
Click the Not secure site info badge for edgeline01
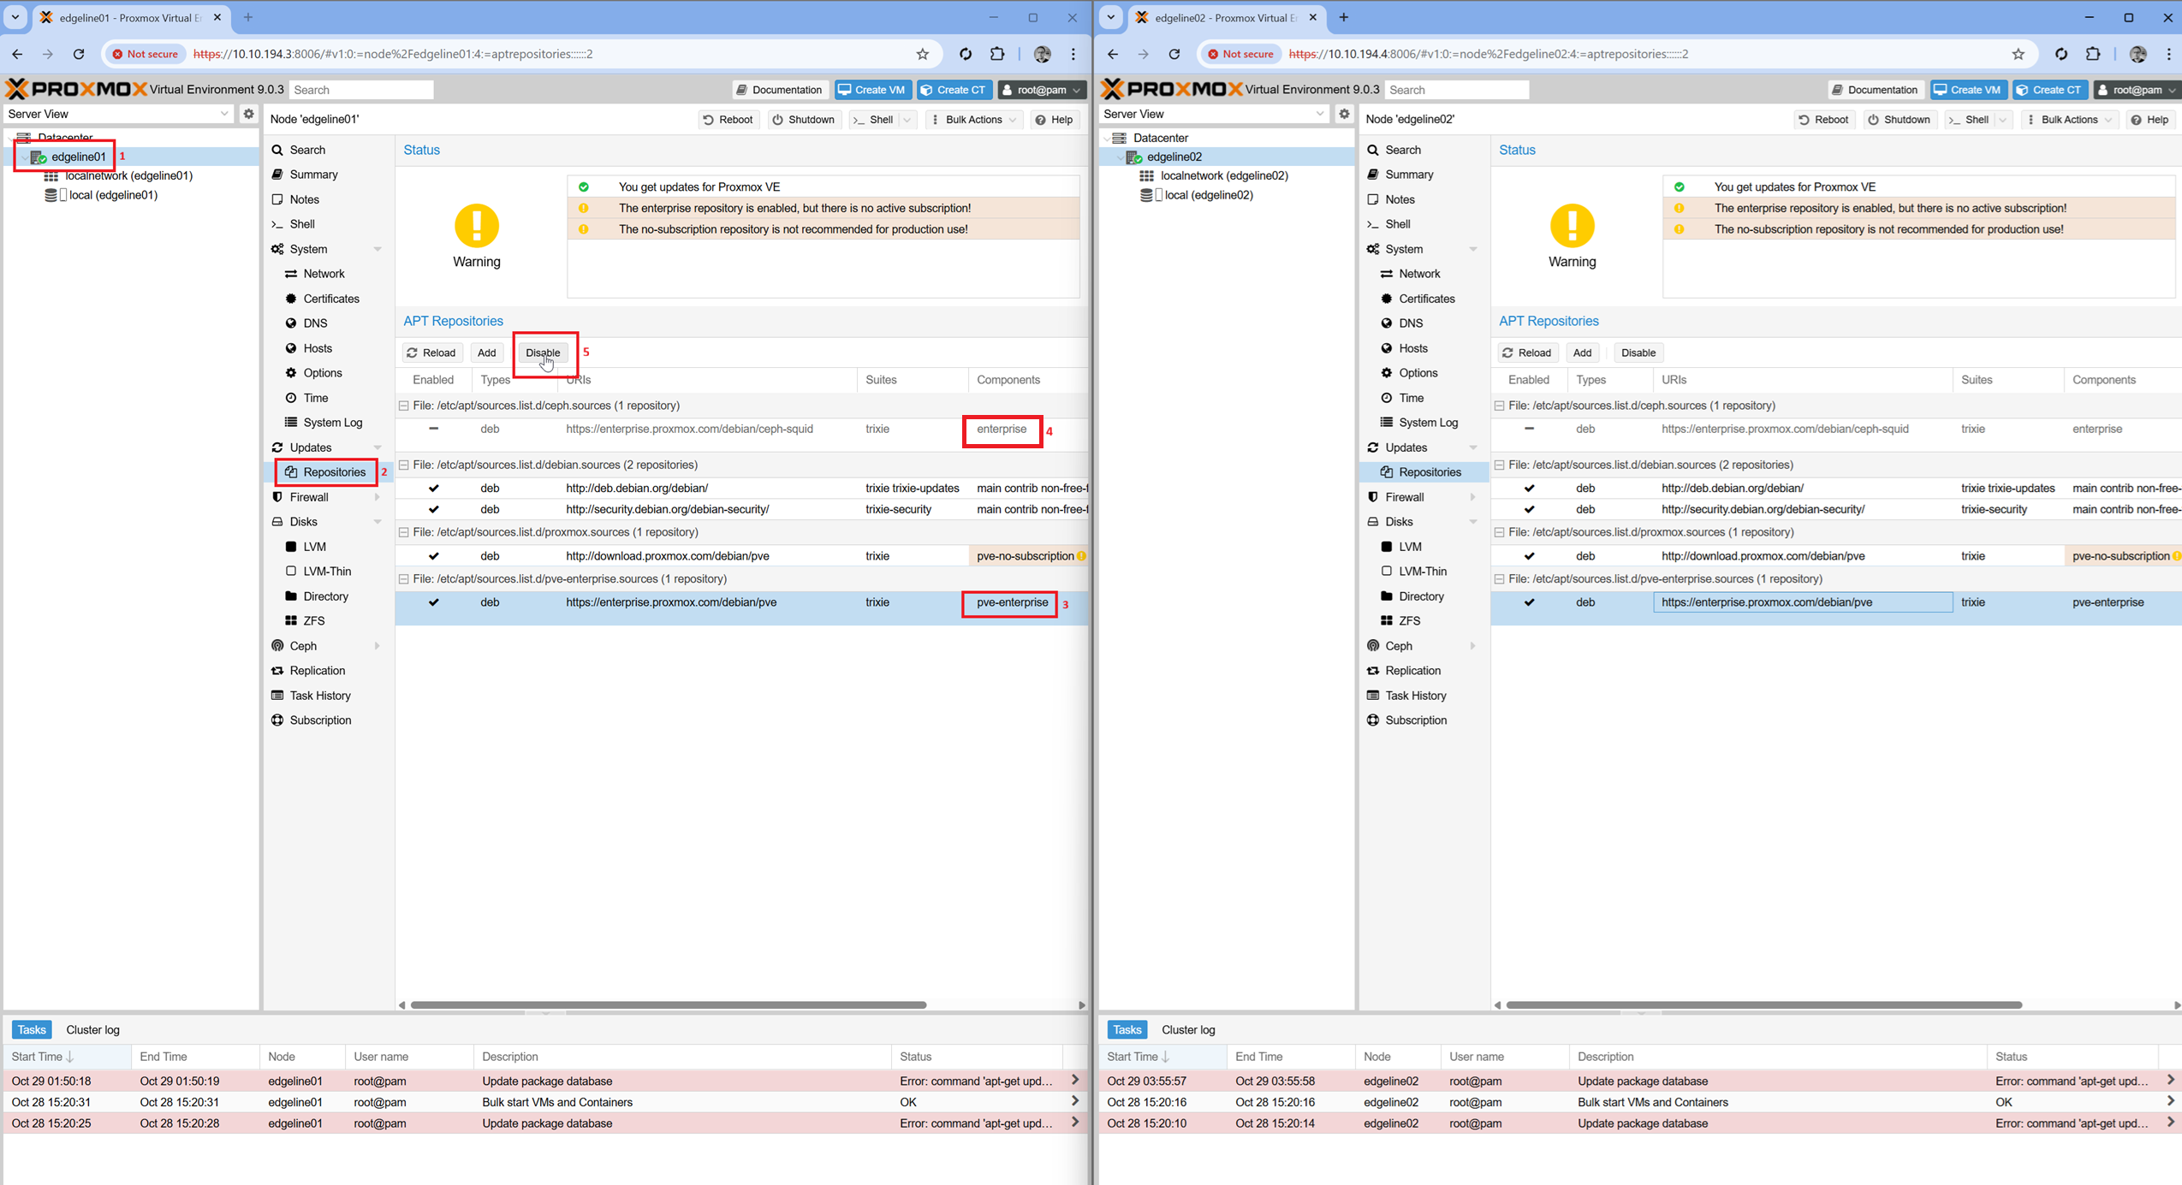tap(146, 54)
